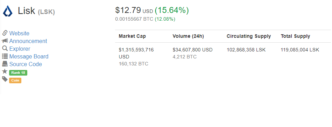Click the chain link icon beside Website

click(5, 33)
